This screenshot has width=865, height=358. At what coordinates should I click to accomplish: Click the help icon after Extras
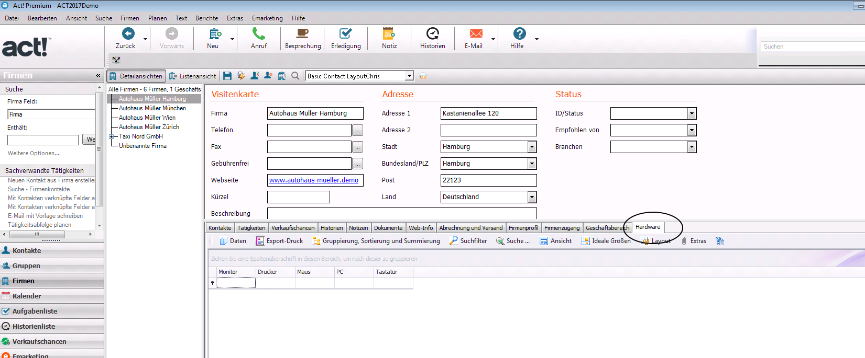[720, 241]
